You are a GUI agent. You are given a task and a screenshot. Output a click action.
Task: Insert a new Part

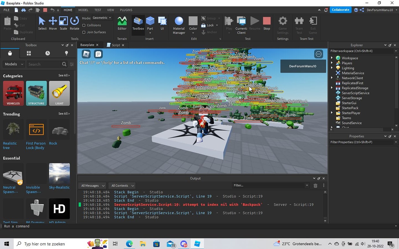(150, 23)
